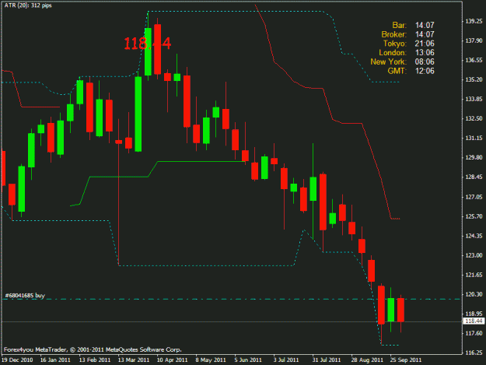Image resolution: width=486 pixels, height=365 pixels.
Task: Click the 10 Apr 2011 date label
Action: 173,360
